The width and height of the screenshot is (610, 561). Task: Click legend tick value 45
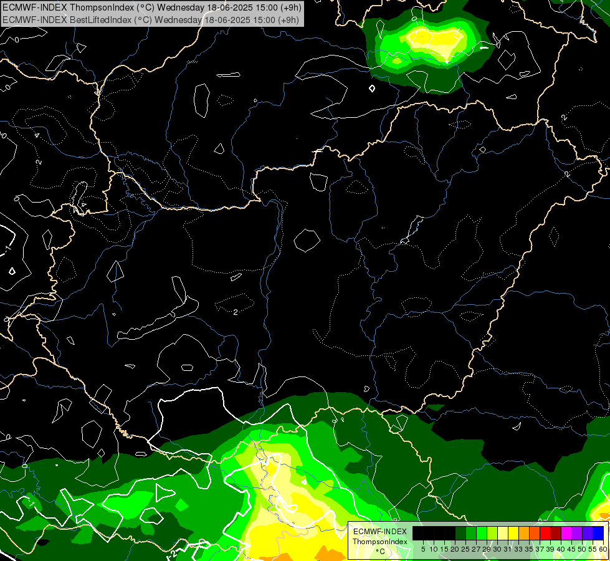click(572, 549)
